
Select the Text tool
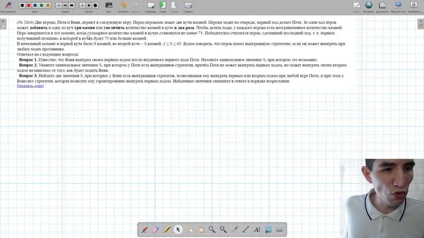257,229
